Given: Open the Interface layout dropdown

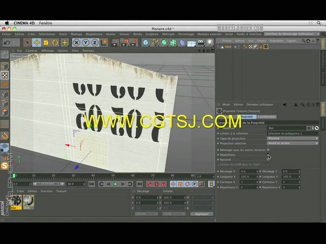Looking at the screenshot, I should [292, 34].
